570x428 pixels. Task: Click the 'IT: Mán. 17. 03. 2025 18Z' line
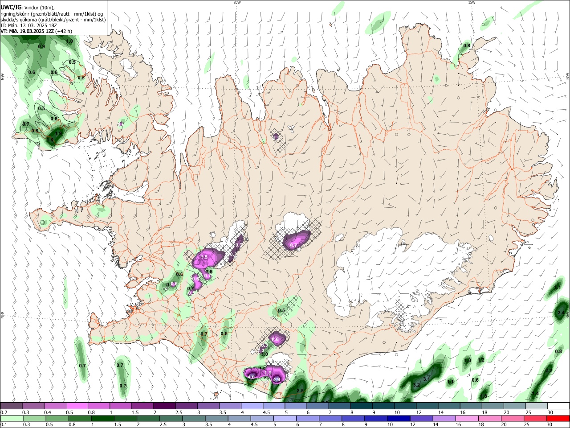[28, 25]
